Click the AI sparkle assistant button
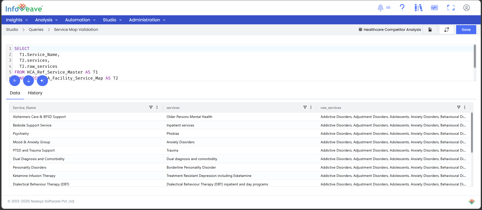 [x=42, y=81]
